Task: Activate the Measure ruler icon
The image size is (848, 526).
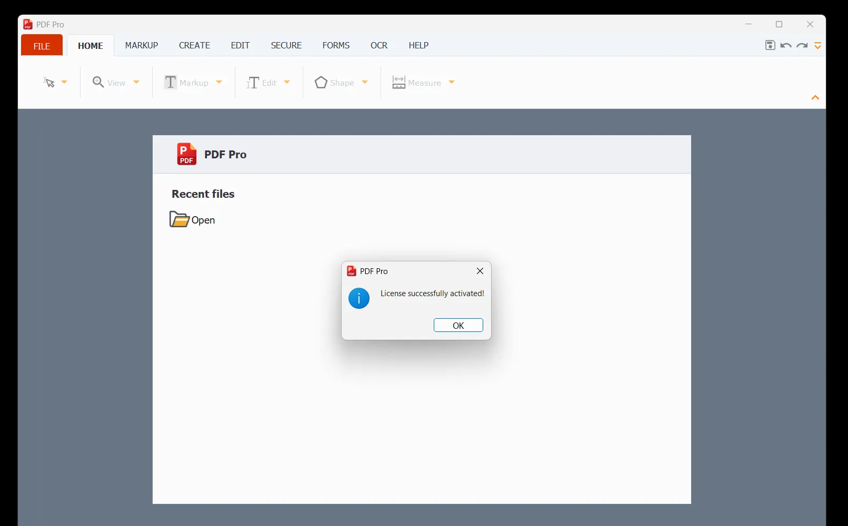Action: 399,83
